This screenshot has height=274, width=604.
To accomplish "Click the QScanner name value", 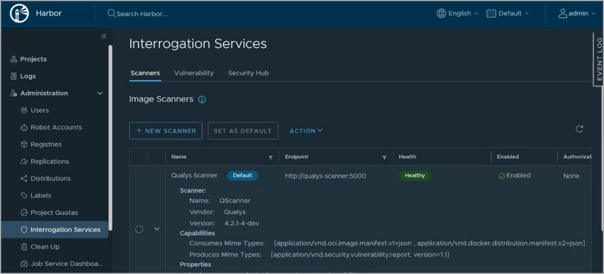I will [x=235, y=201].
